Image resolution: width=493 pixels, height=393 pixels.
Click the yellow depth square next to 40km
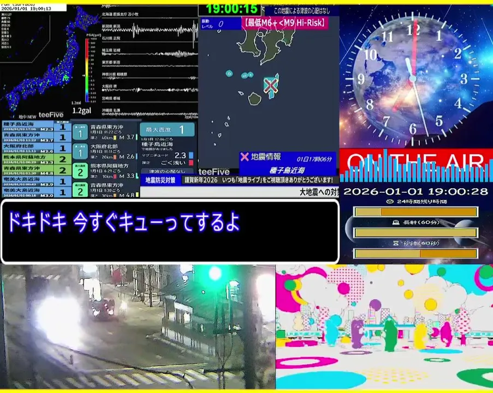(x=115, y=138)
